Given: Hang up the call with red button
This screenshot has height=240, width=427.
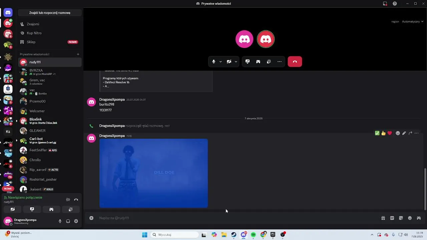Looking at the screenshot, I should (x=295, y=62).
